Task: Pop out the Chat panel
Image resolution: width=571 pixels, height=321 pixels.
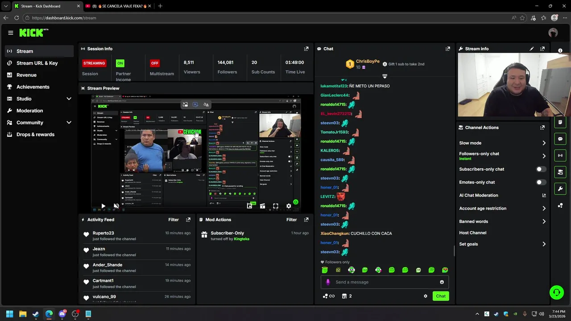Action: click(x=447, y=49)
